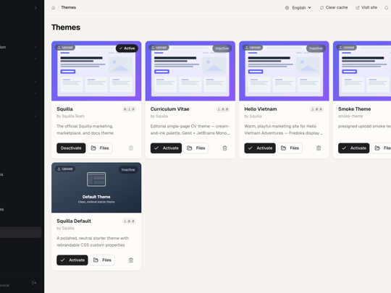Click the Squilla theme preview thumbnail
This screenshot has width=391, height=293.
click(96, 71)
